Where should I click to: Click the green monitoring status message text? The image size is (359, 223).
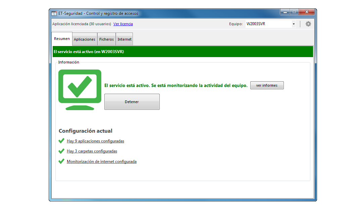176,86
